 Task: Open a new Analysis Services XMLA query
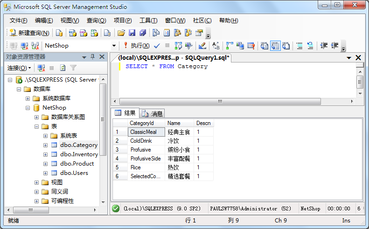click(94, 33)
